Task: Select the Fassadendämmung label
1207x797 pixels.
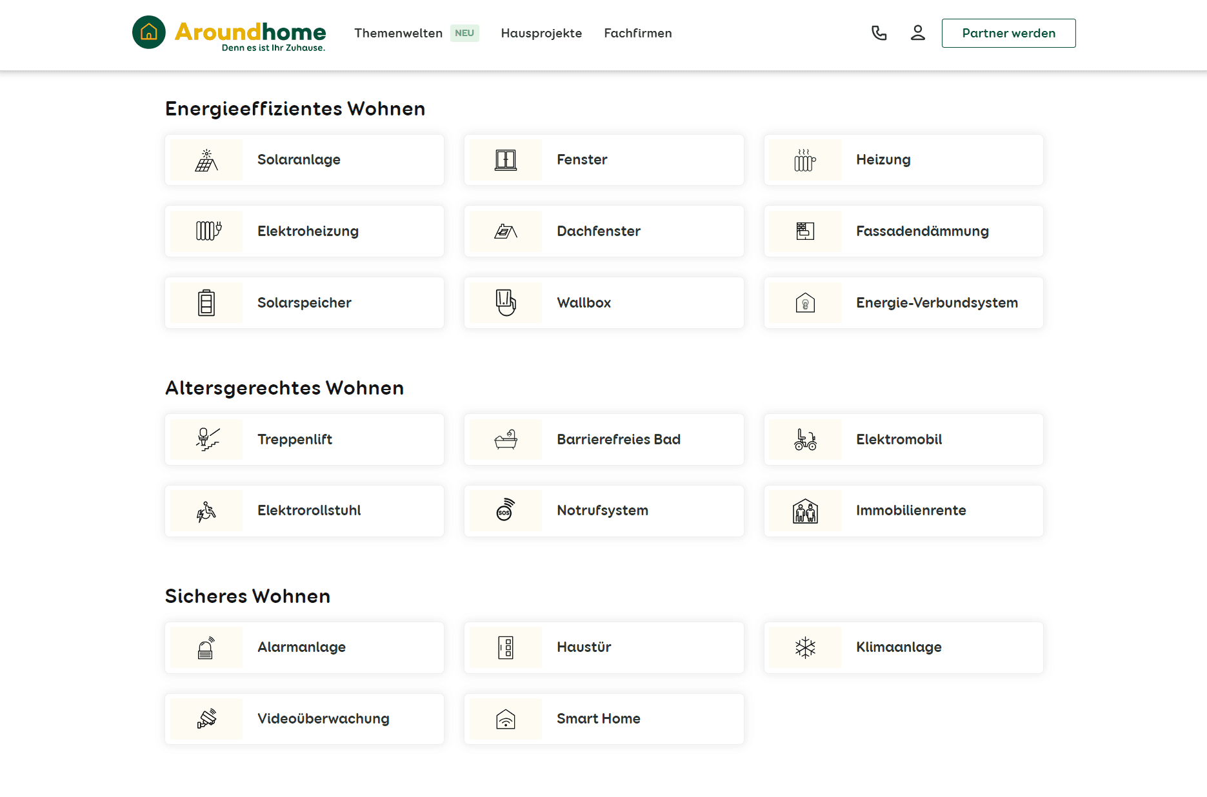Action: coord(922,231)
